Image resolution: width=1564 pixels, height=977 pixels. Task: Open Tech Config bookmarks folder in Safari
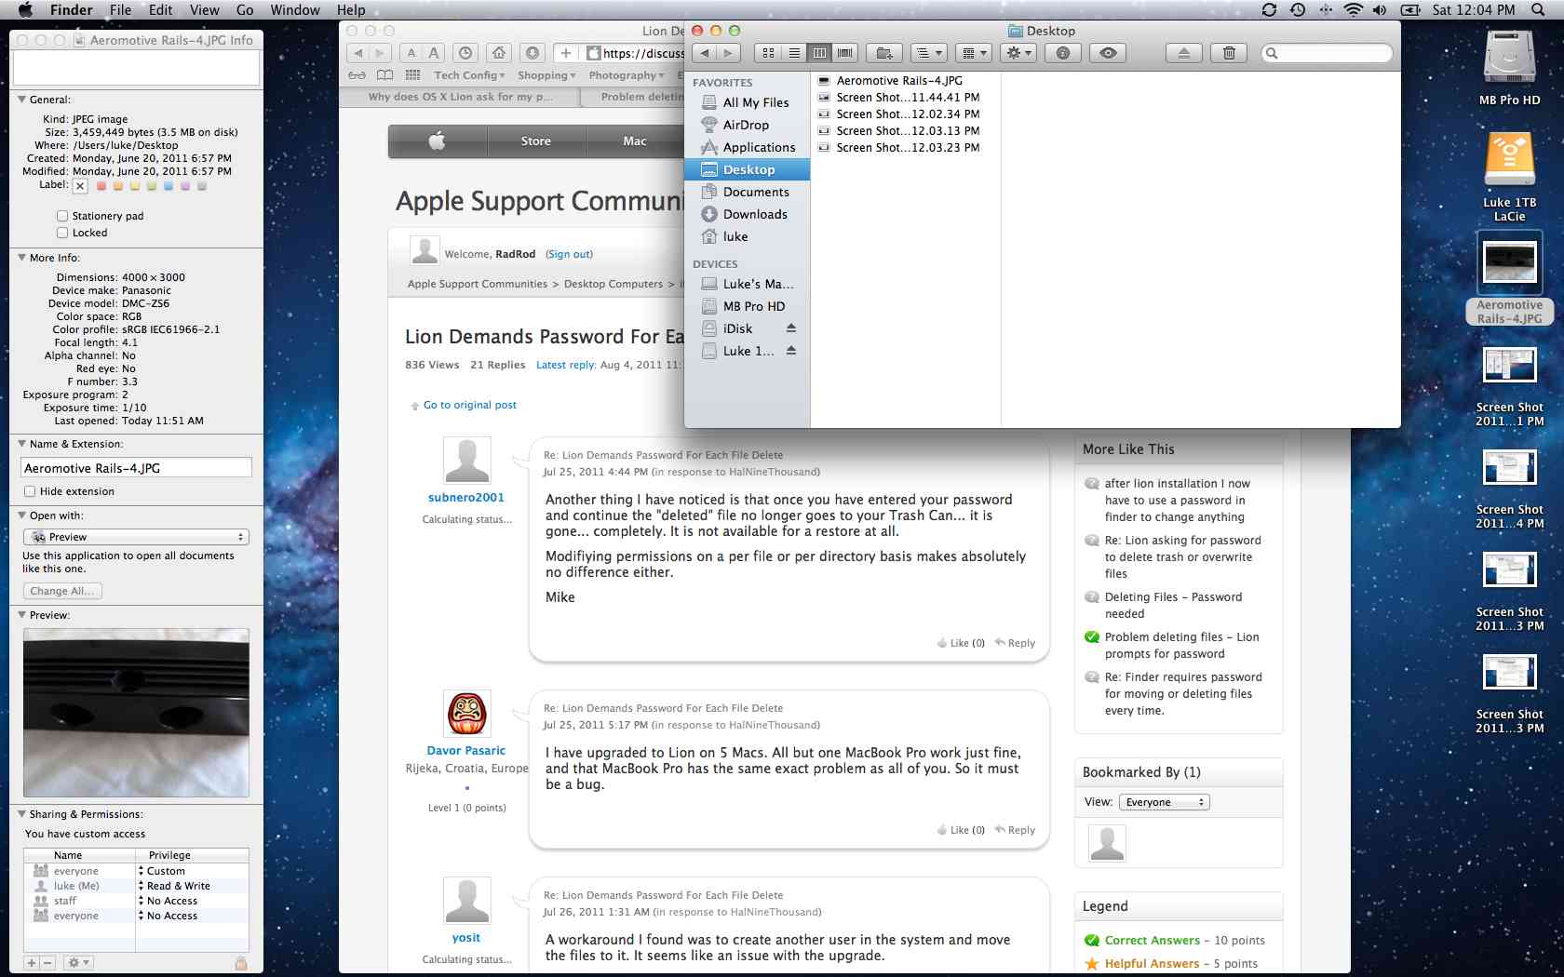[x=469, y=75]
